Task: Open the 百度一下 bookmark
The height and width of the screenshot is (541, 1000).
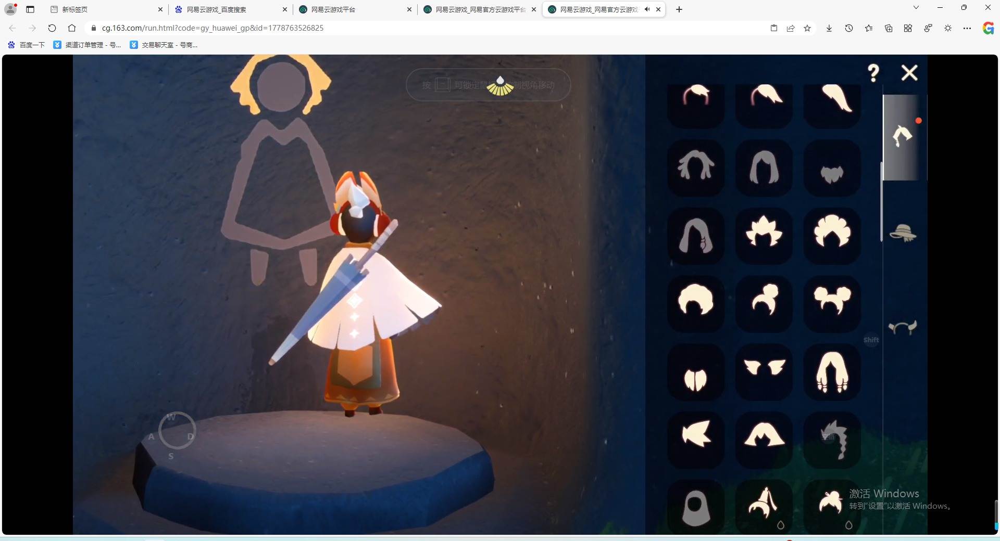Action: click(x=27, y=45)
